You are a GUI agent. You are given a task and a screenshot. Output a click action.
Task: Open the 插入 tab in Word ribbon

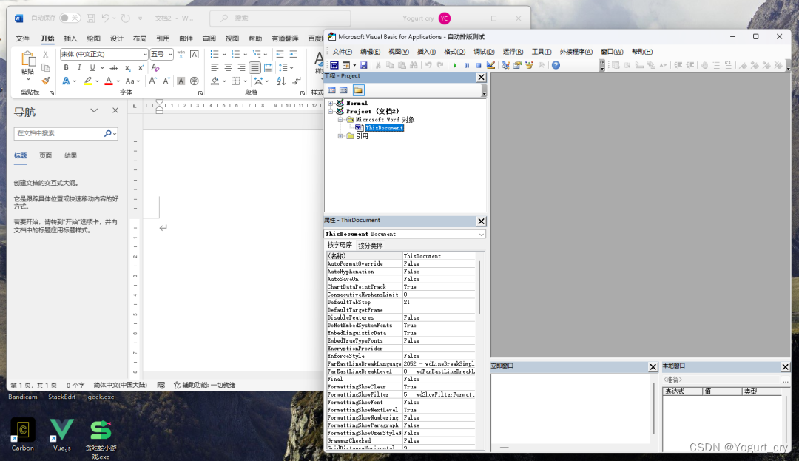pos(70,38)
